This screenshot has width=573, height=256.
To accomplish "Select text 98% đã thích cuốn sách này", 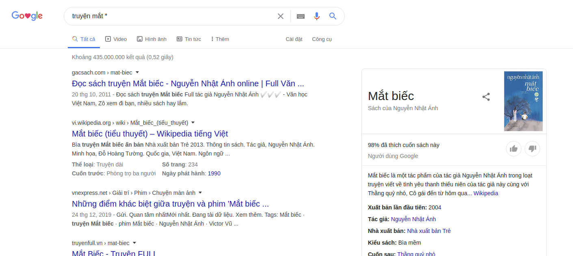I will pos(404,145).
